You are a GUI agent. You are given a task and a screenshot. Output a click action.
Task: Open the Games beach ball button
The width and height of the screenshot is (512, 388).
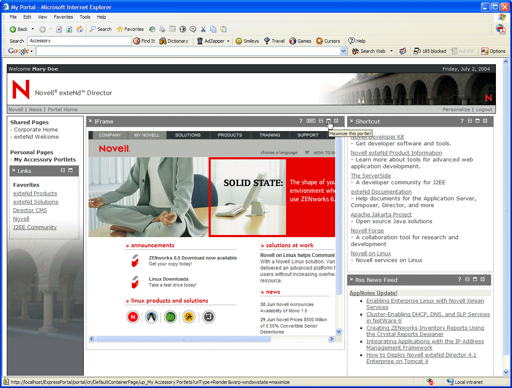click(300, 41)
